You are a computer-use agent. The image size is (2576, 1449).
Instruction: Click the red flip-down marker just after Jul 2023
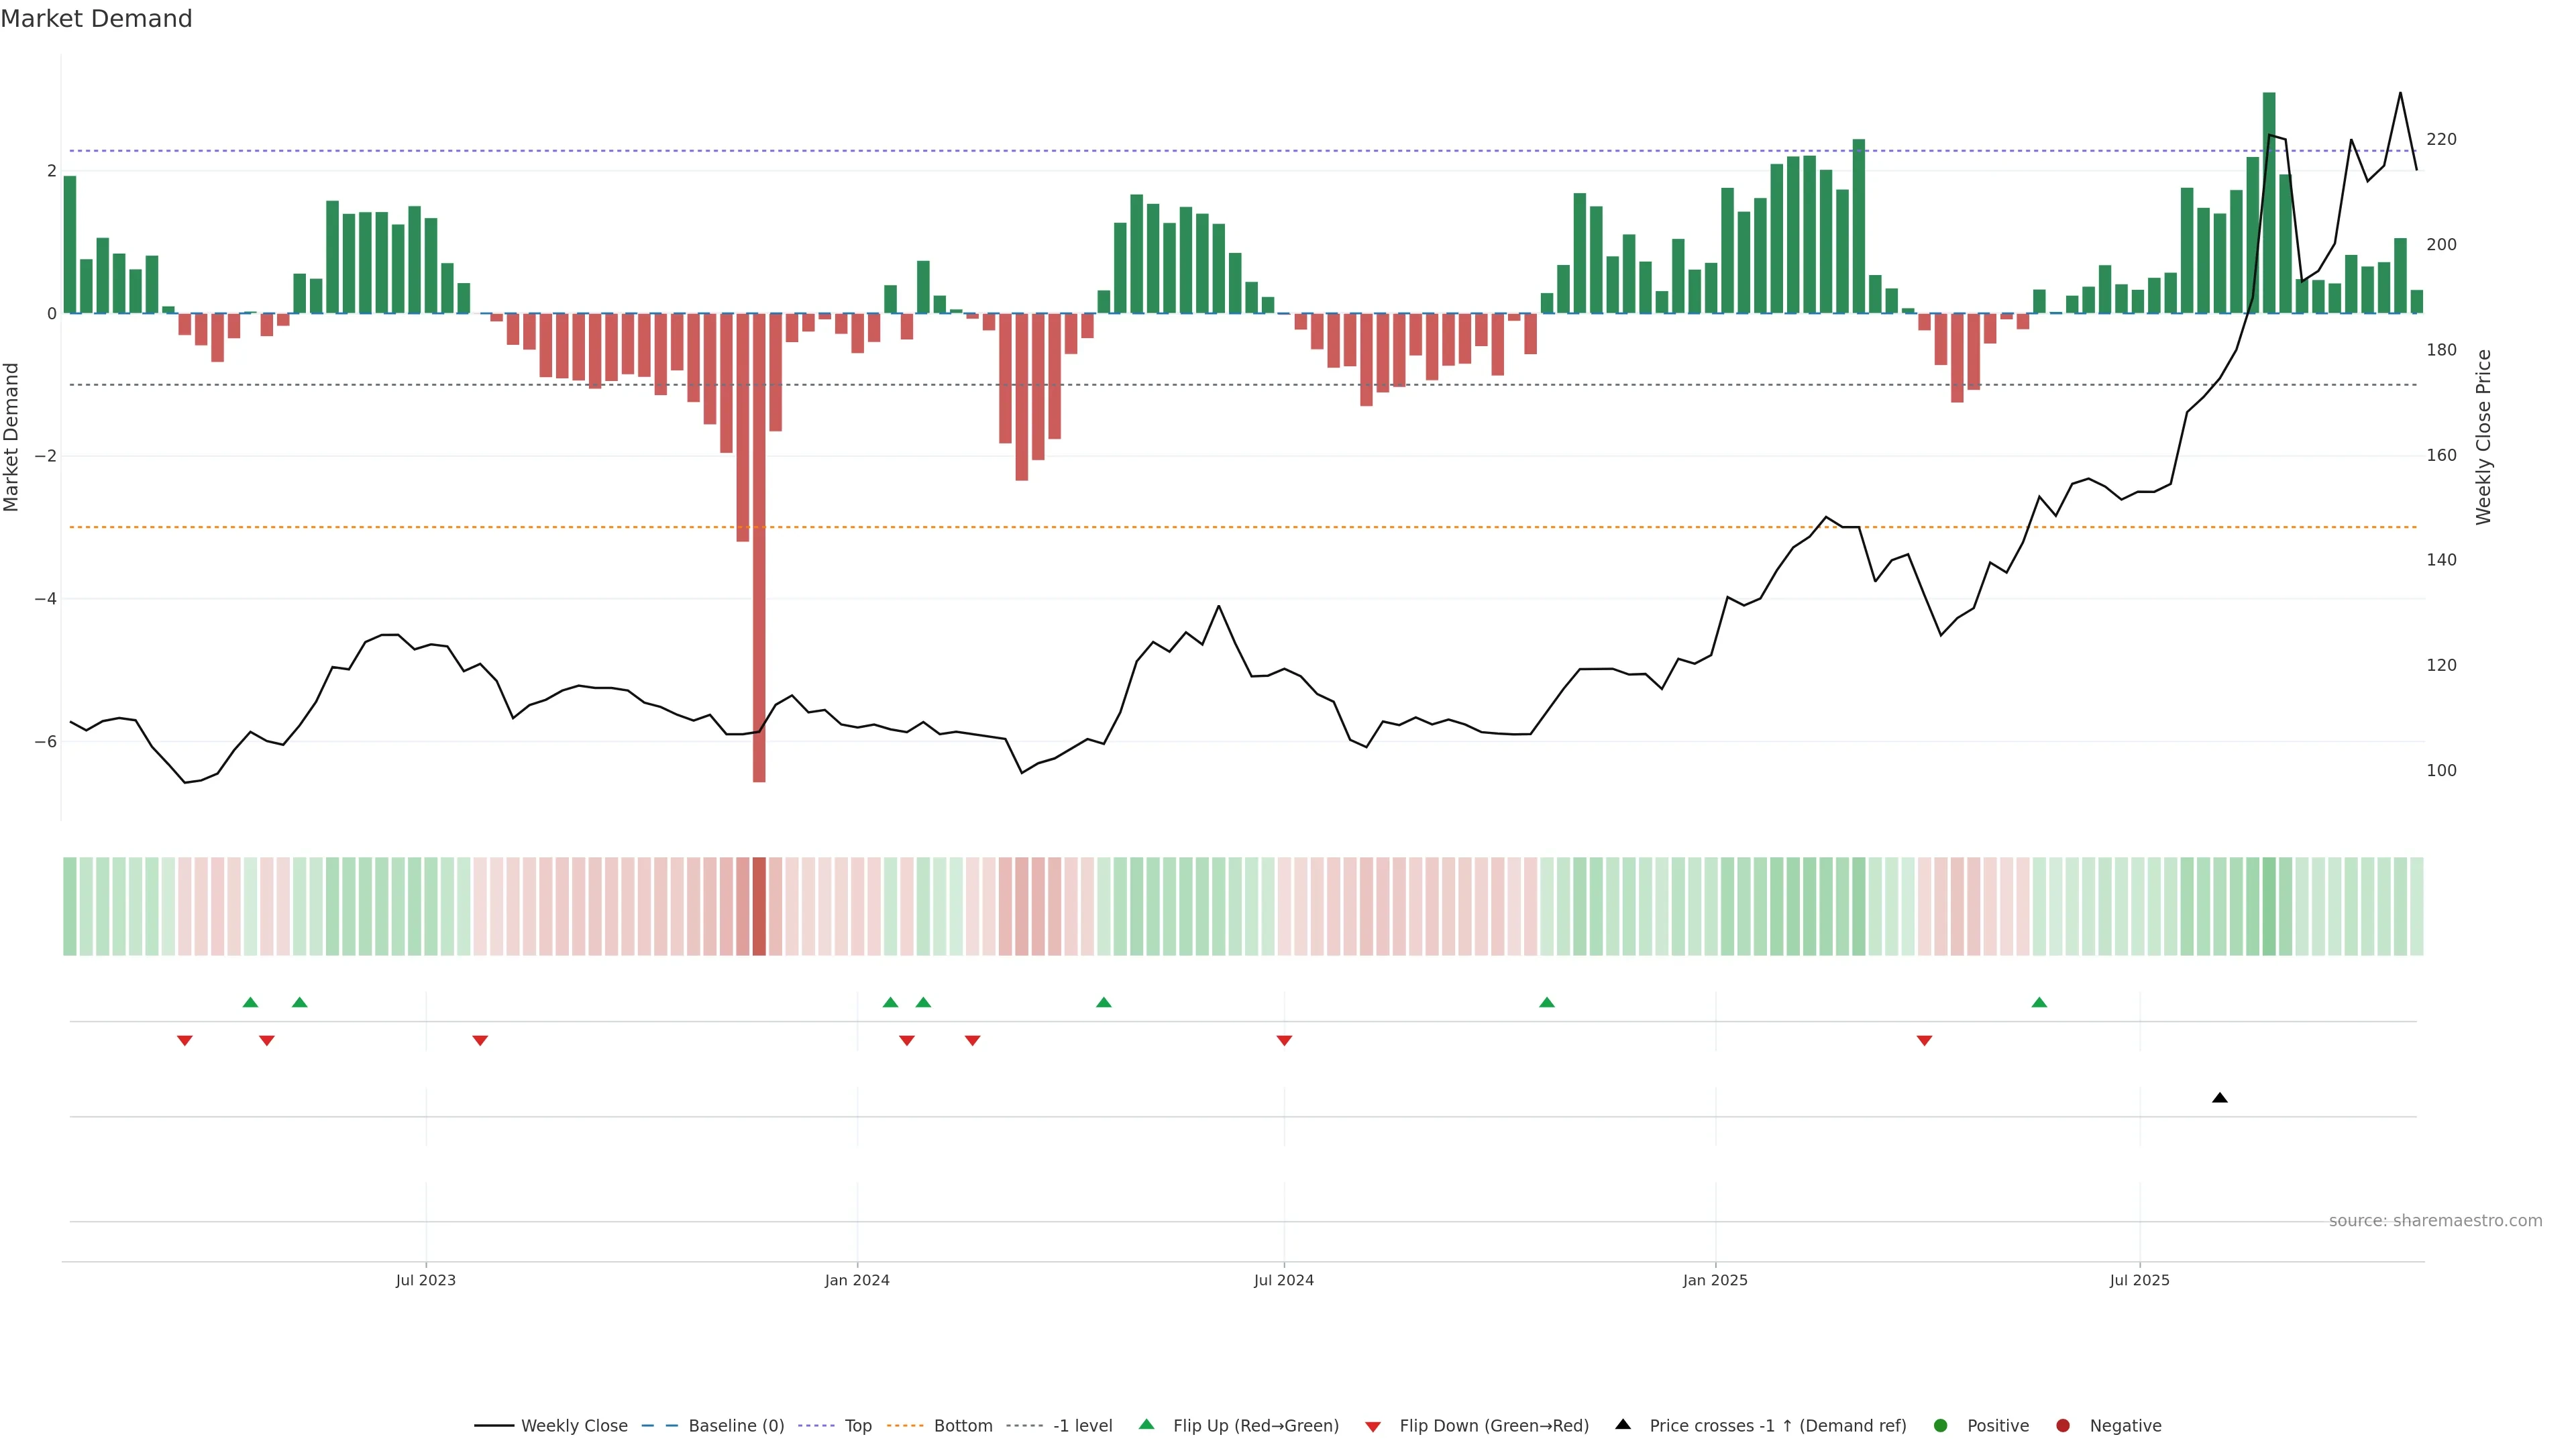click(x=480, y=1041)
